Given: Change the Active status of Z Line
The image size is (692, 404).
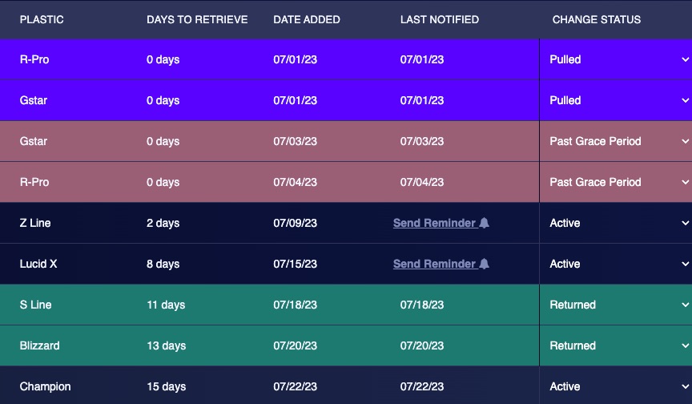Looking at the screenshot, I should [x=617, y=224].
